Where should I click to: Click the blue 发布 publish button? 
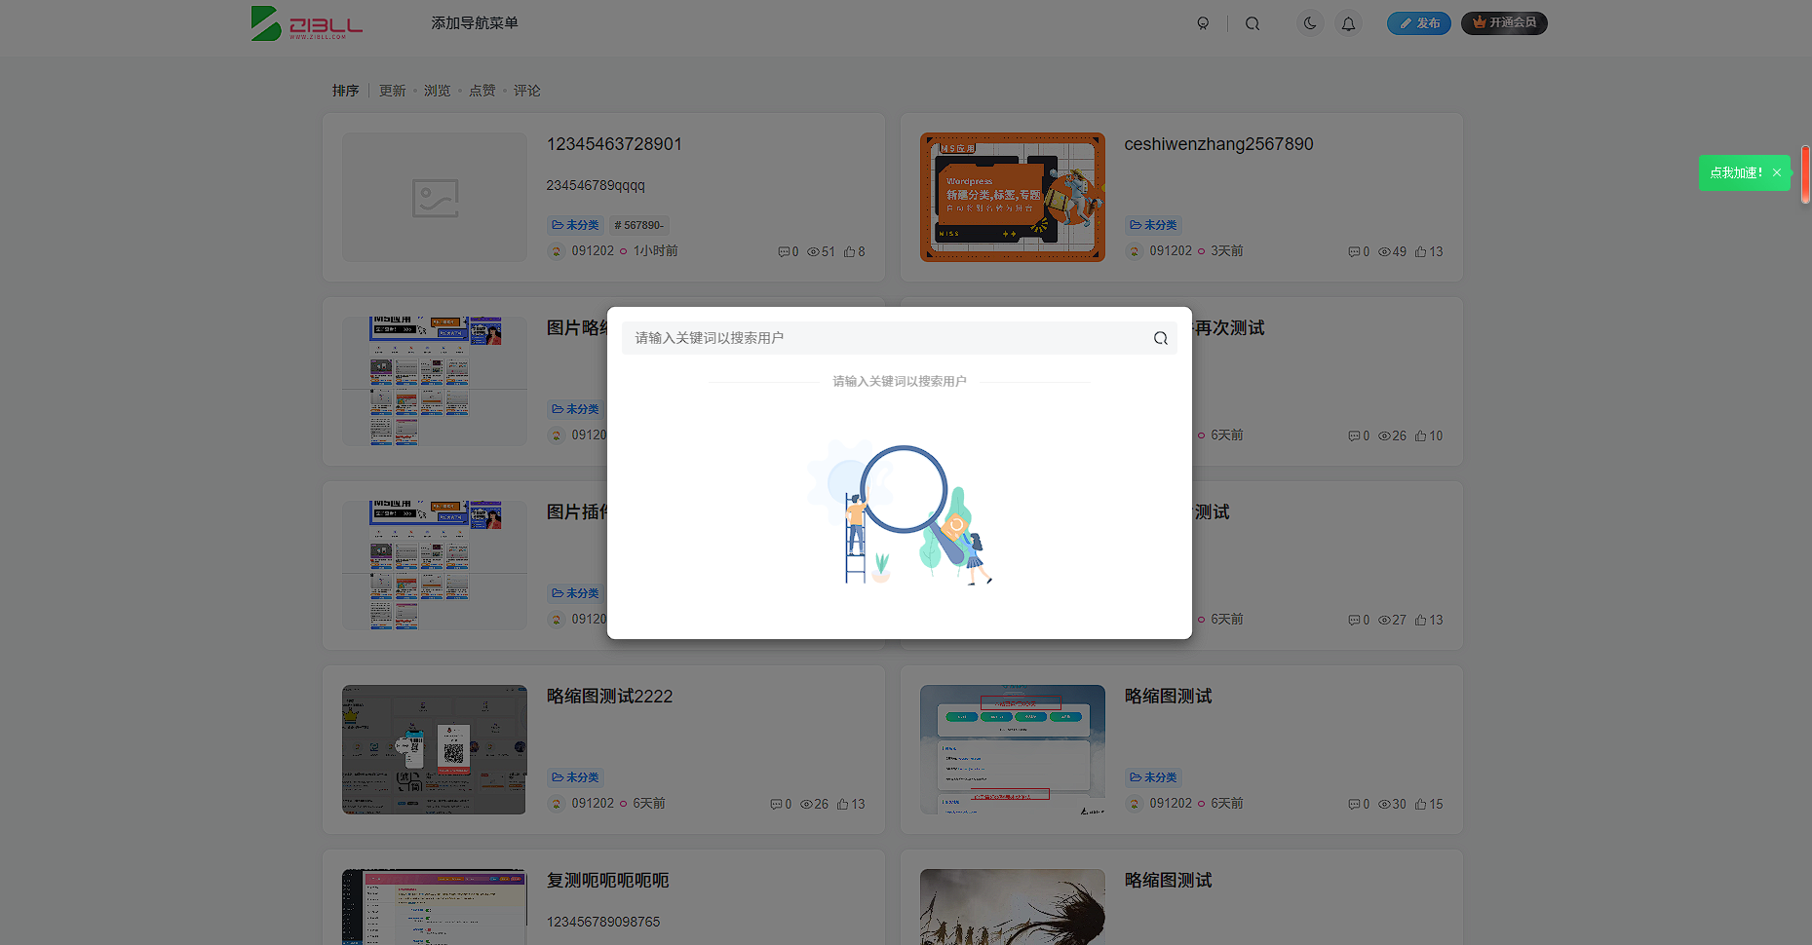[1418, 22]
